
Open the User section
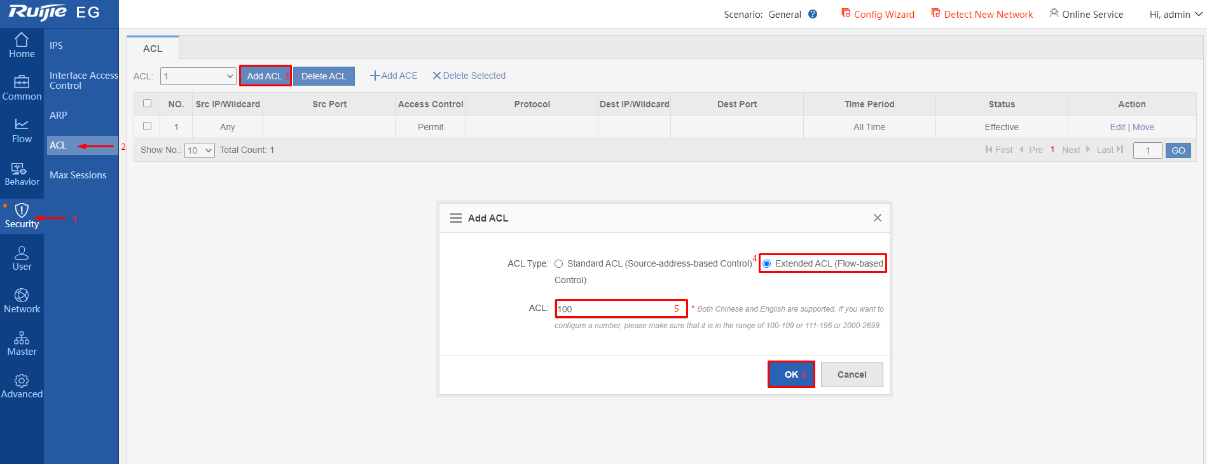pyautogui.click(x=22, y=258)
